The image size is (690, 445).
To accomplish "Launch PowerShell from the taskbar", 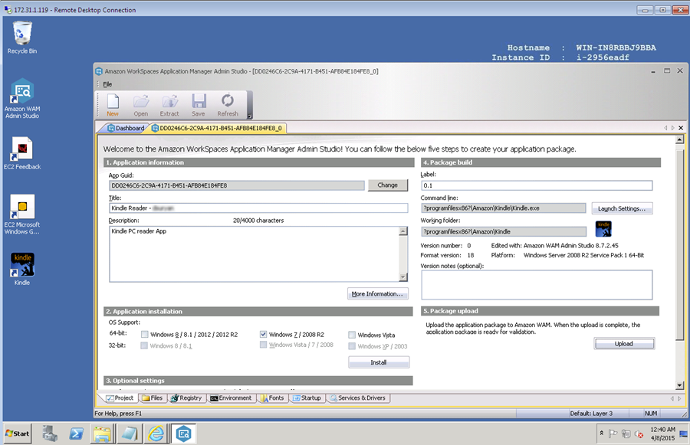I will (77, 434).
